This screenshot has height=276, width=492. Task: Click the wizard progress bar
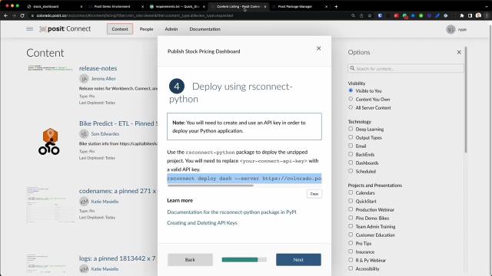(244, 260)
